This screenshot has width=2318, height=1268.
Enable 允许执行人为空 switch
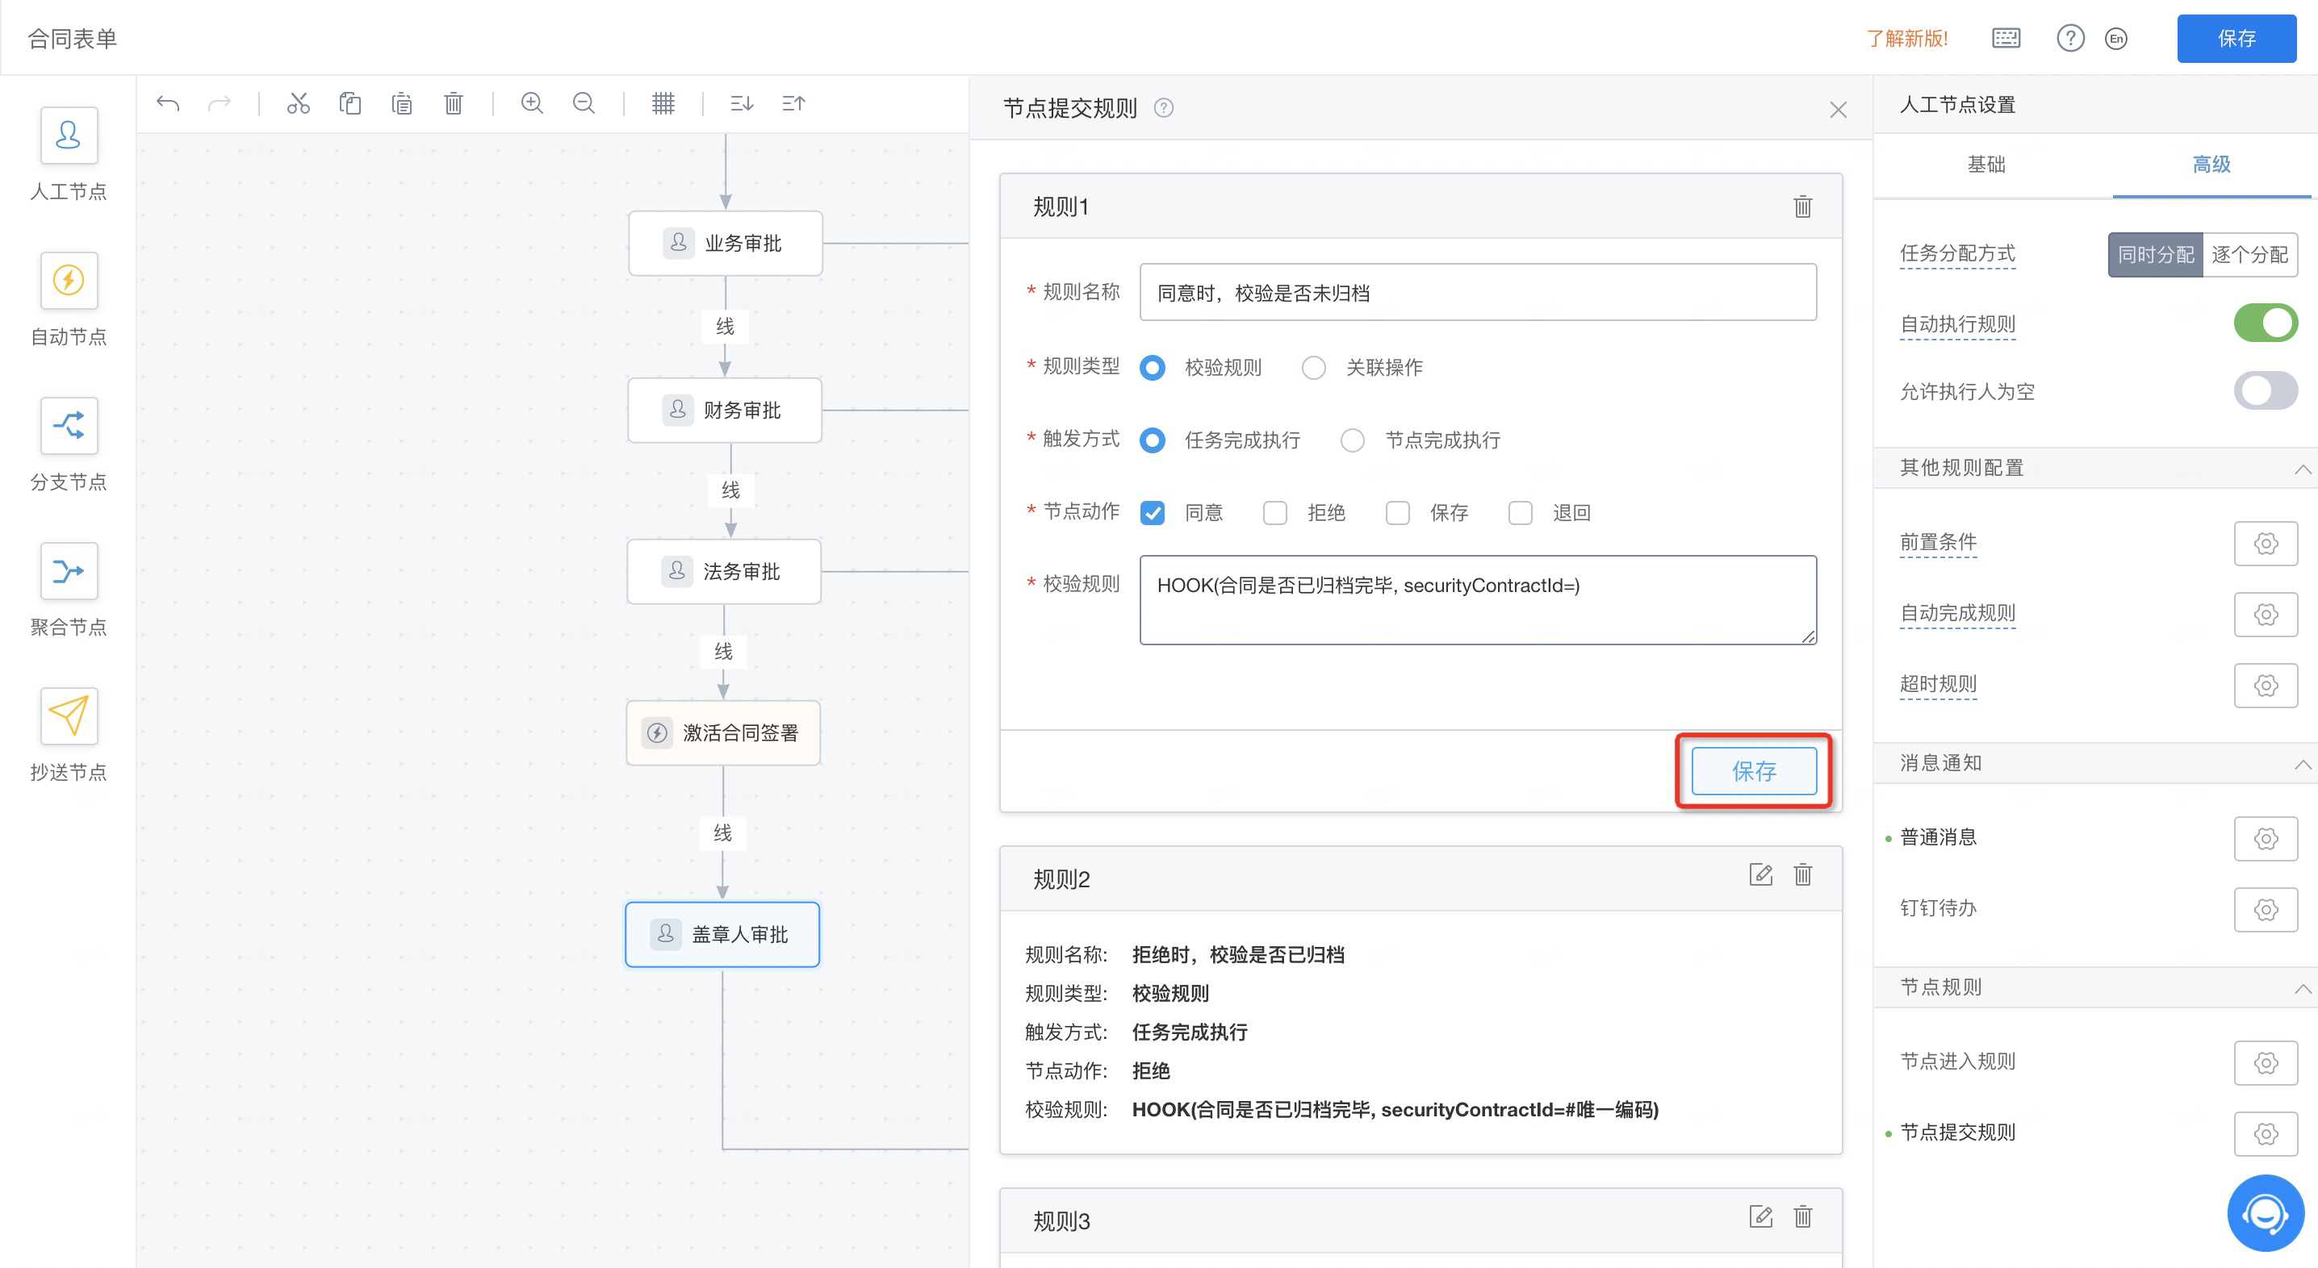pos(2265,391)
